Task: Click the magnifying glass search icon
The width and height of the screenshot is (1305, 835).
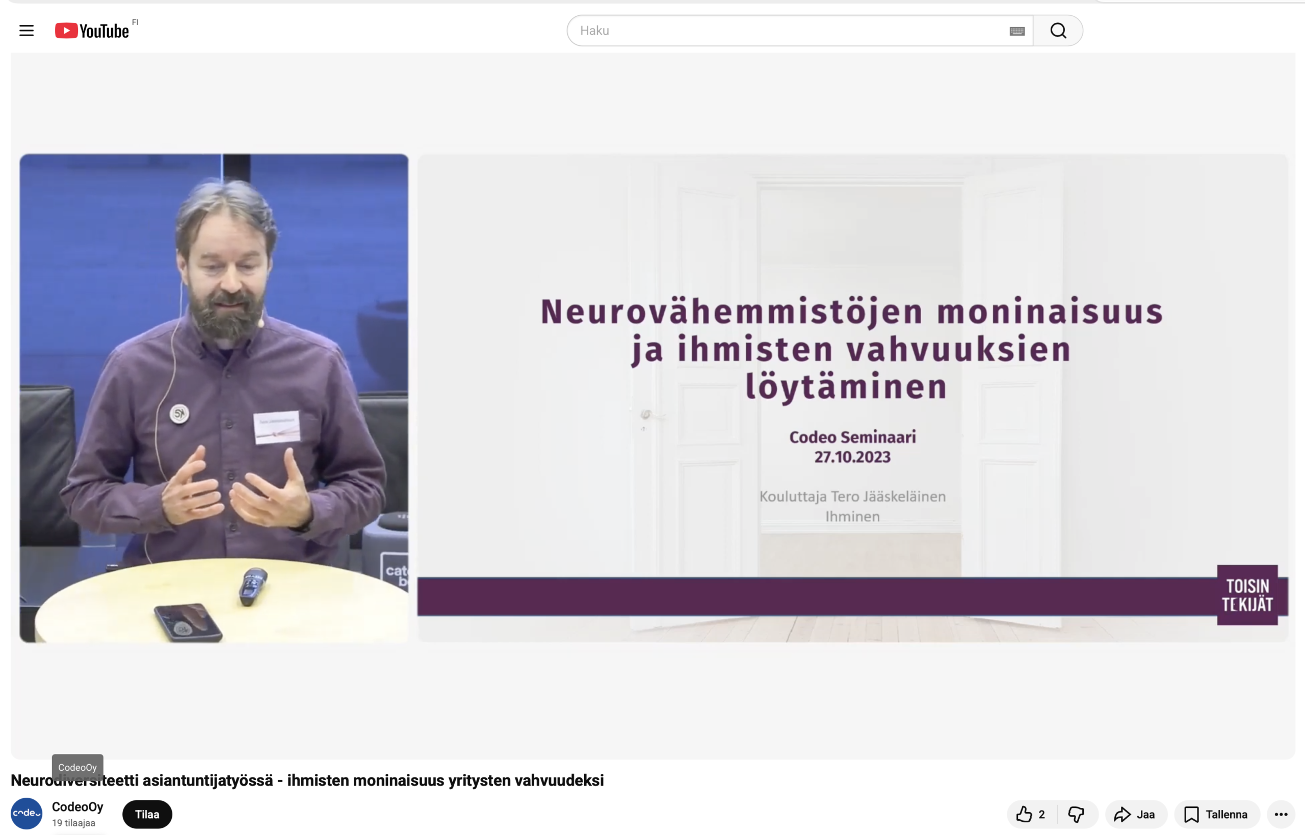Action: click(x=1057, y=31)
